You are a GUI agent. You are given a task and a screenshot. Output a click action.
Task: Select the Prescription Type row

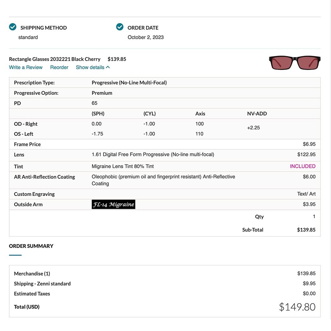click(x=129, y=82)
